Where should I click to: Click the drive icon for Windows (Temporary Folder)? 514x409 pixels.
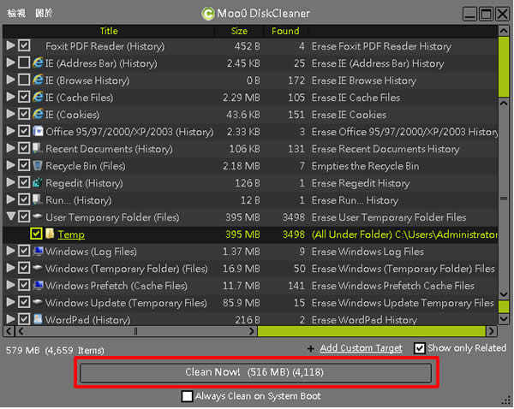pyautogui.click(x=38, y=268)
